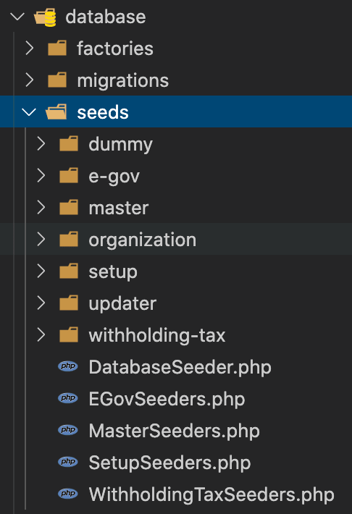Click the open seeds folder icon
The height and width of the screenshot is (514, 352).
tap(56, 111)
